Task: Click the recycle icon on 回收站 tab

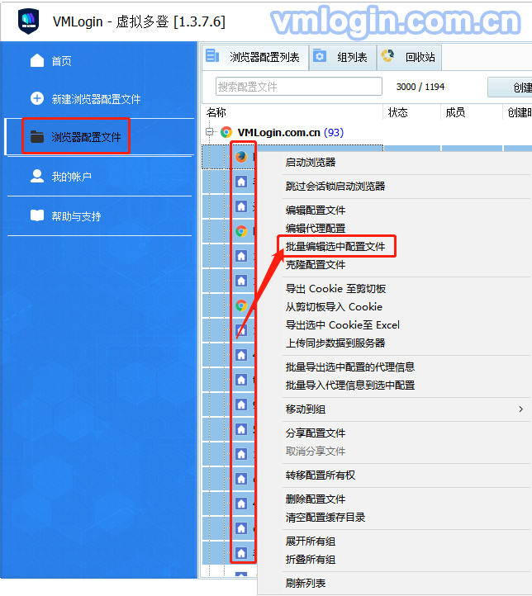Action: click(387, 56)
